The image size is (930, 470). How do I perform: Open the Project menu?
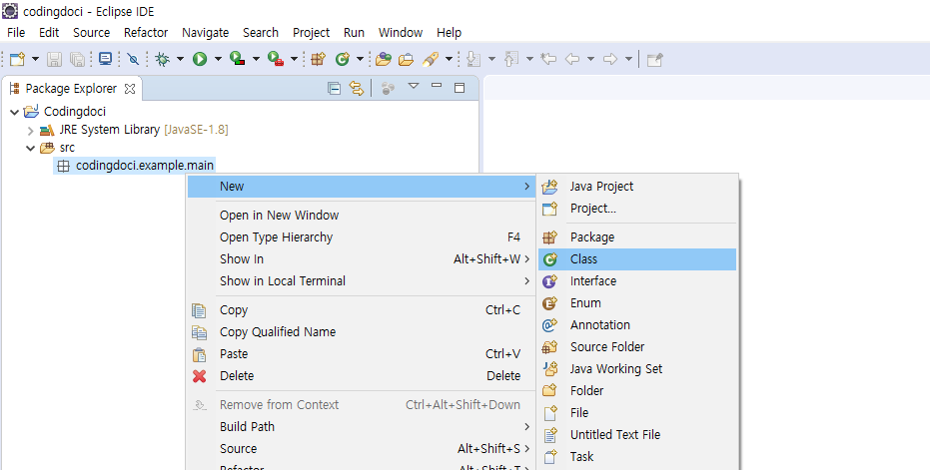311,33
